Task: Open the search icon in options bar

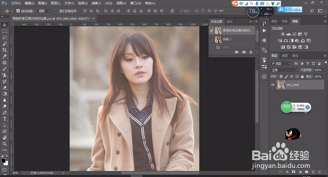Action: (312, 11)
